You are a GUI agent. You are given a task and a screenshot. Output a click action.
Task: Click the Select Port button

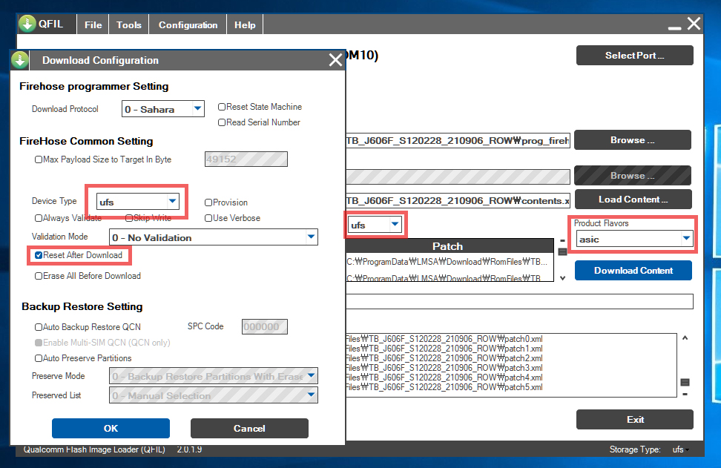[x=634, y=55]
